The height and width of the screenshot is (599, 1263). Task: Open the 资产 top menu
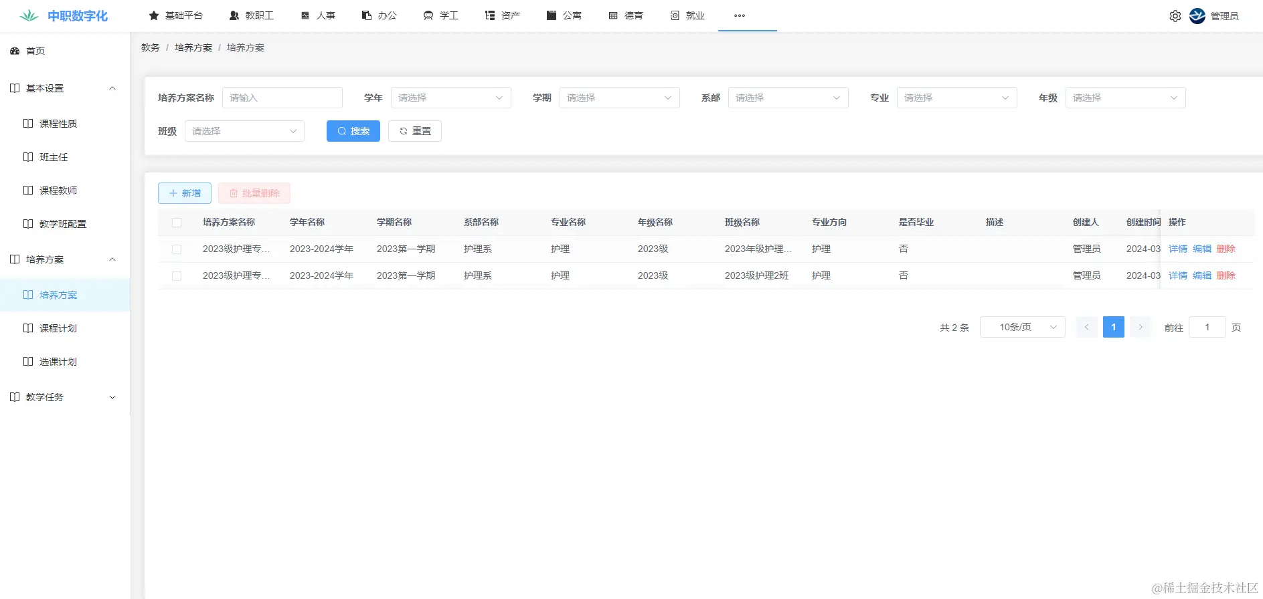tap(503, 15)
